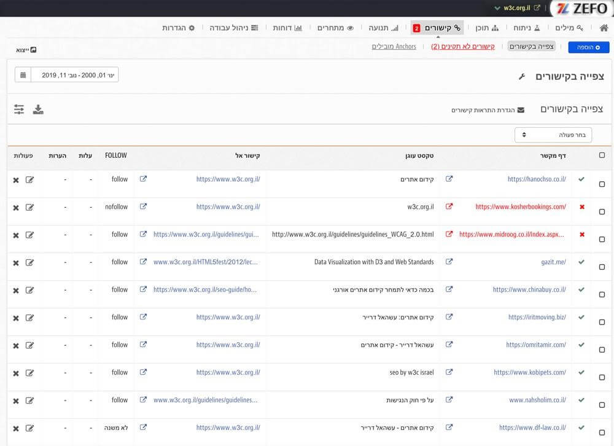Open the מובילים Anchors link
The height and width of the screenshot is (446, 614).
click(x=394, y=47)
